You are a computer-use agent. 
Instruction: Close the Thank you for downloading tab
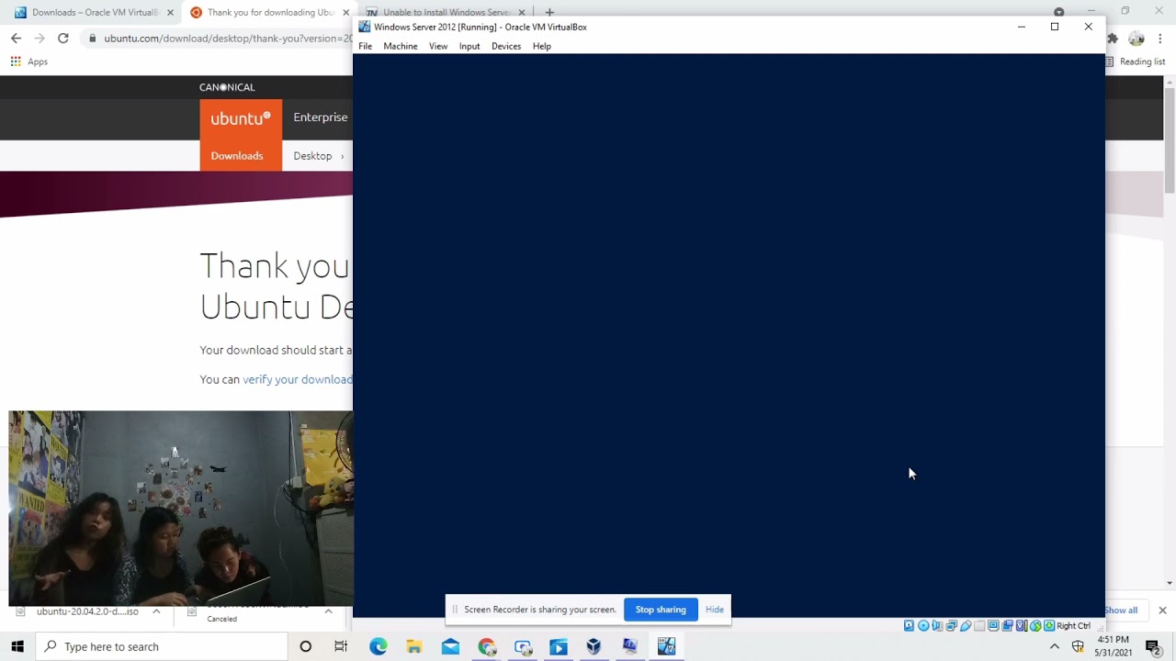pos(345,13)
